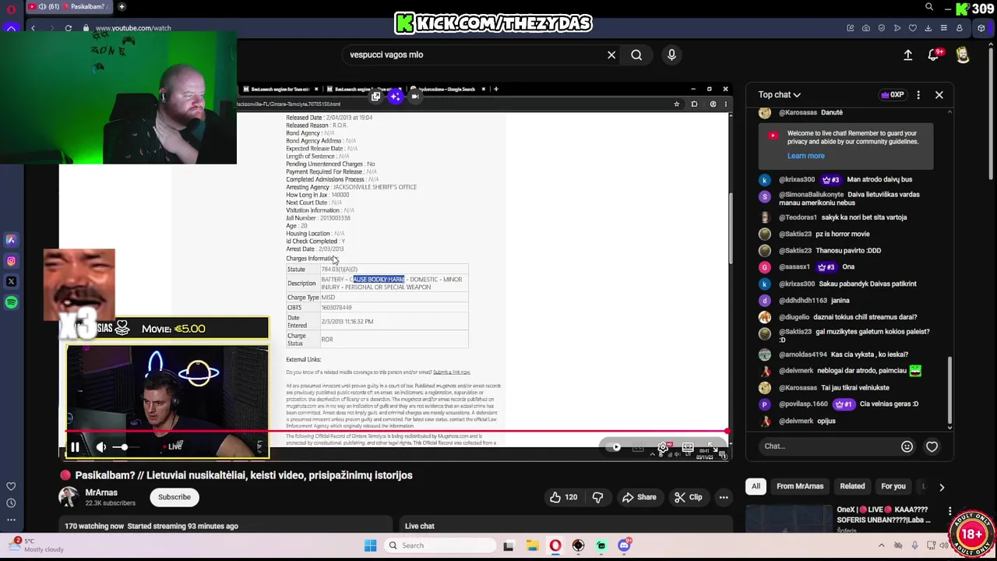Image resolution: width=997 pixels, height=561 pixels.
Task: Enter fullscreen with player icon
Action: tap(711, 447)
